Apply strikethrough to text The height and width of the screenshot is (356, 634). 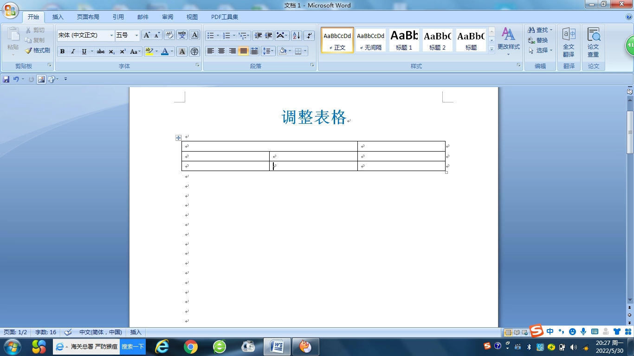(101, 51)
